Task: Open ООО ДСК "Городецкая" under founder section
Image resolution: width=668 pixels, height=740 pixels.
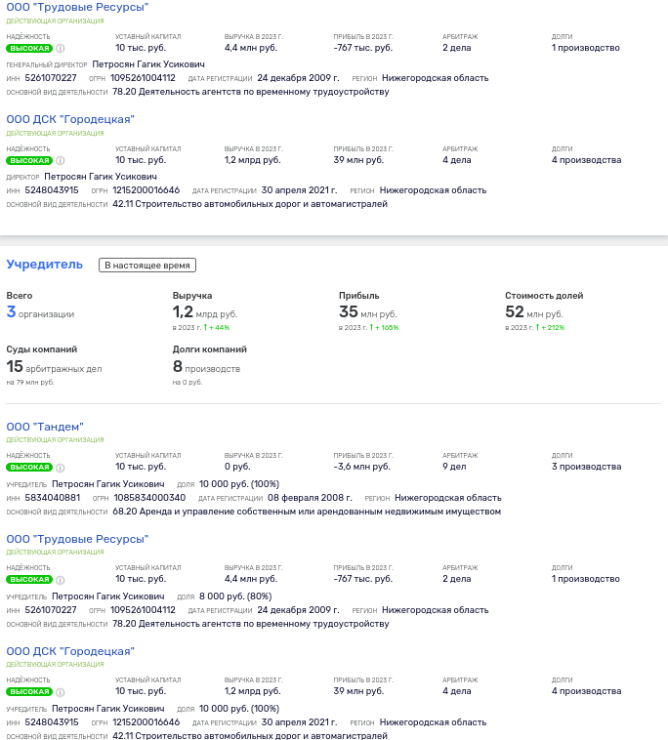Action: [x=70, y=651]
